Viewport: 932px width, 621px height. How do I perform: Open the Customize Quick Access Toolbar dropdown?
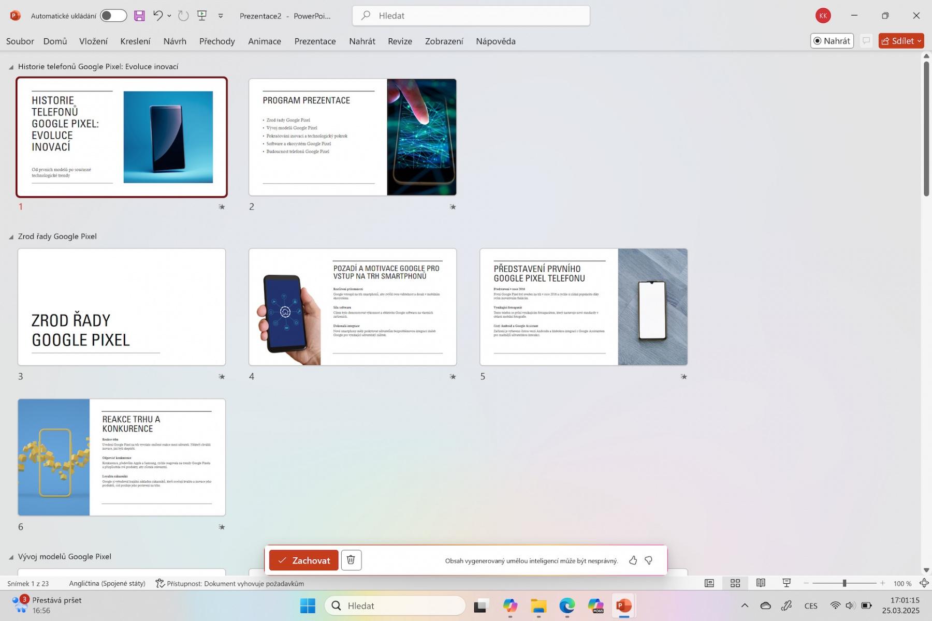pos(221,16)
